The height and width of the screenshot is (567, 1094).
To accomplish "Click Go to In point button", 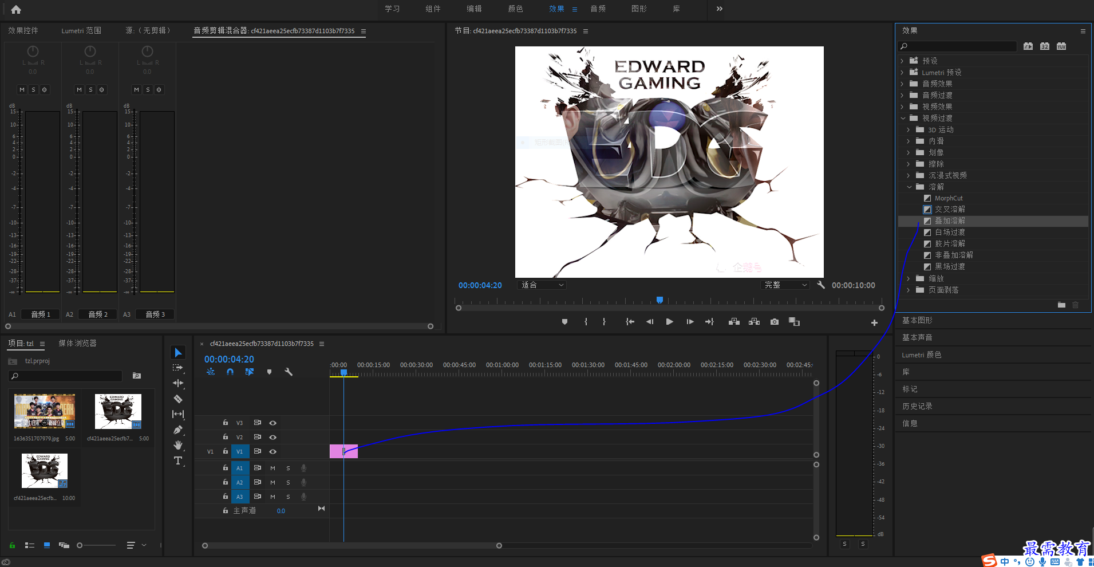I will tap(630, 322).
